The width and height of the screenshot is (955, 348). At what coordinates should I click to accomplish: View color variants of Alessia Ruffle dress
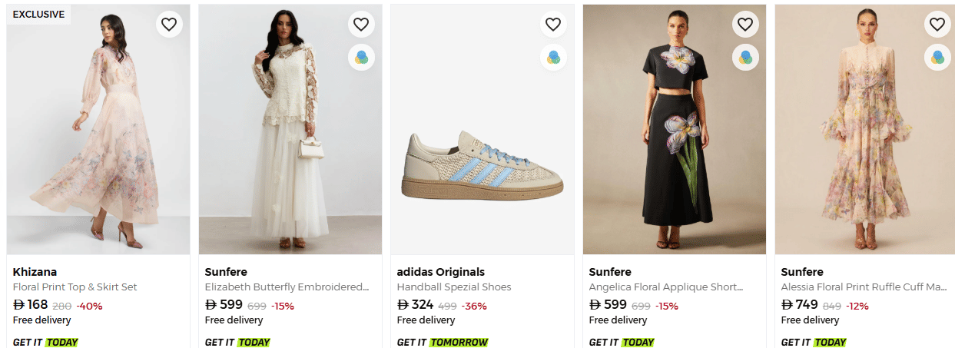click(x=937, y=57)
